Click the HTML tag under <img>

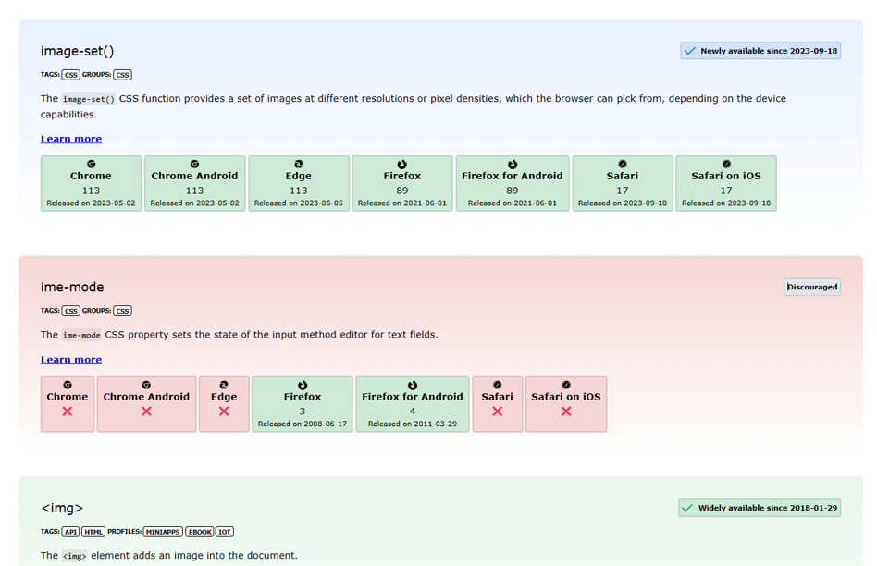[x=93, y=532]
